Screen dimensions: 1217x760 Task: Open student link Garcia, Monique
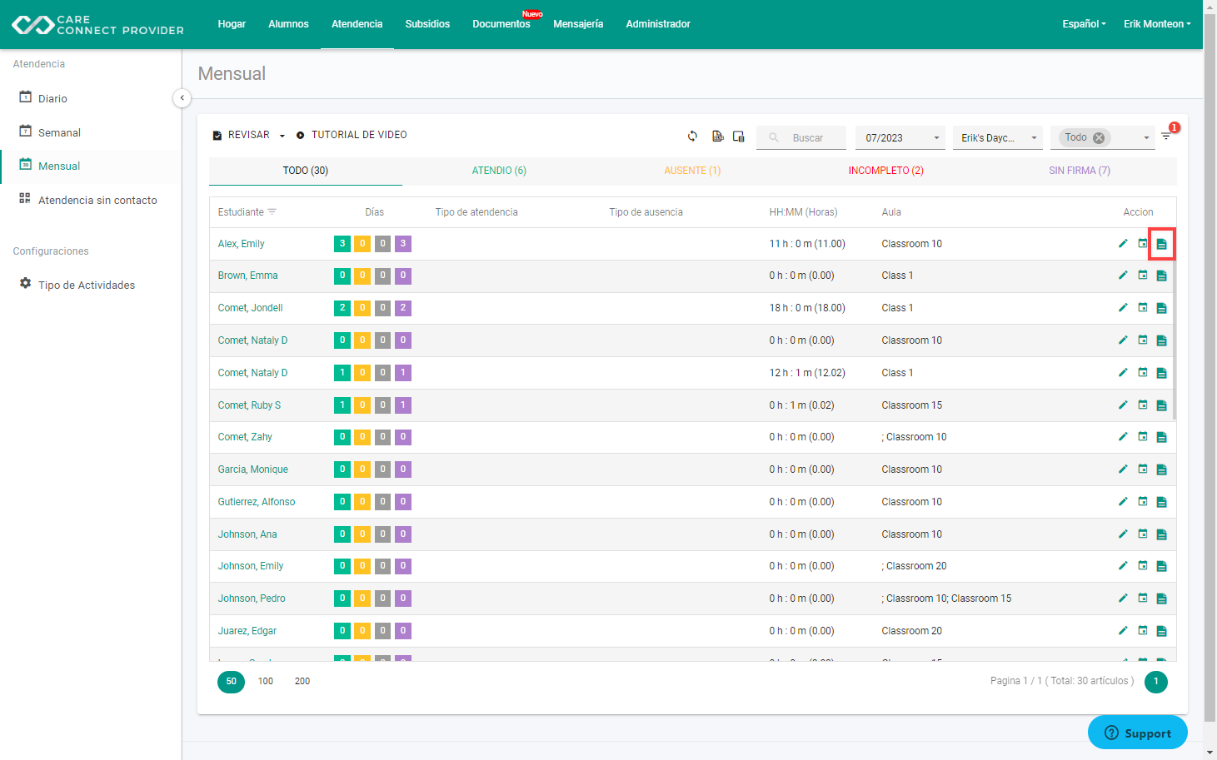(253, 469)
